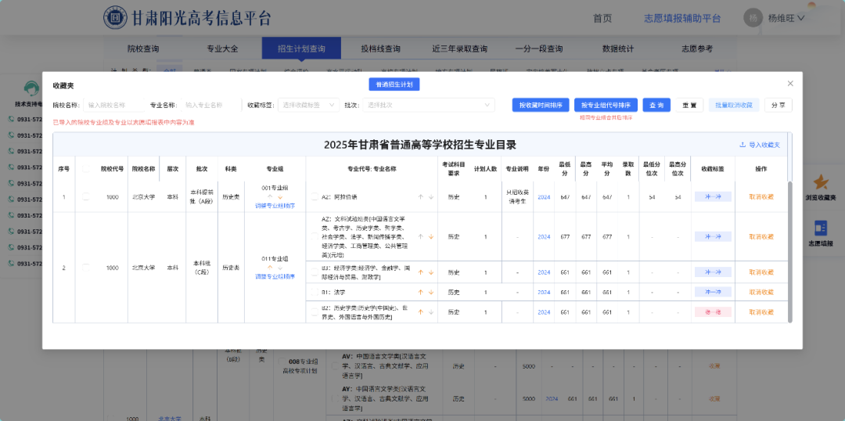
Task: Check the B1 法学 major checkbox
Action: pyautogui.click(x=315, y=292)
